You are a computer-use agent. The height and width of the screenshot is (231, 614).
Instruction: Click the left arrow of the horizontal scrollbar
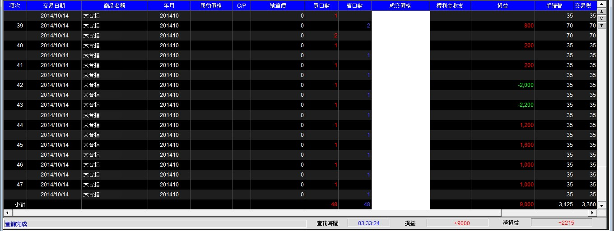coord(7,212)
